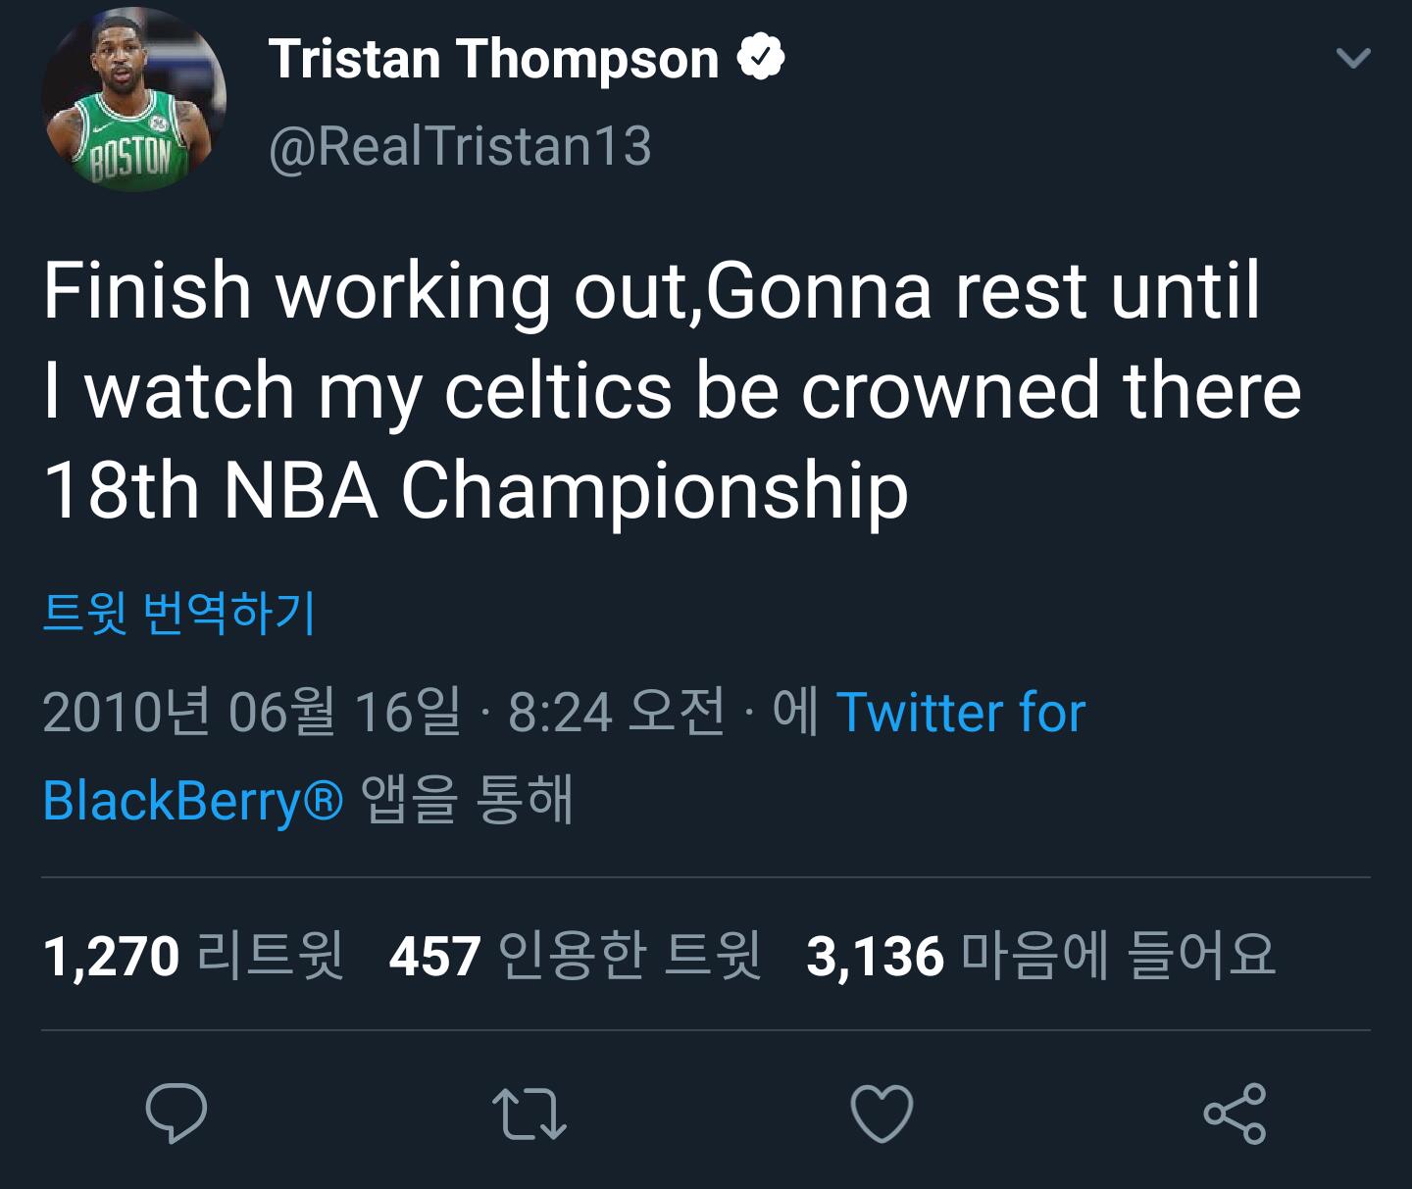Click the 트윗 번역하기 translate link

[179, 614]
